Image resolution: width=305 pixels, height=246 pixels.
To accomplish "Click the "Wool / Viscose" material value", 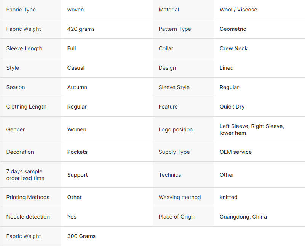I will coord(238,10).
